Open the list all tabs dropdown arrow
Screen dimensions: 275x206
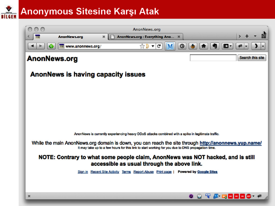[x=255, y=36]
